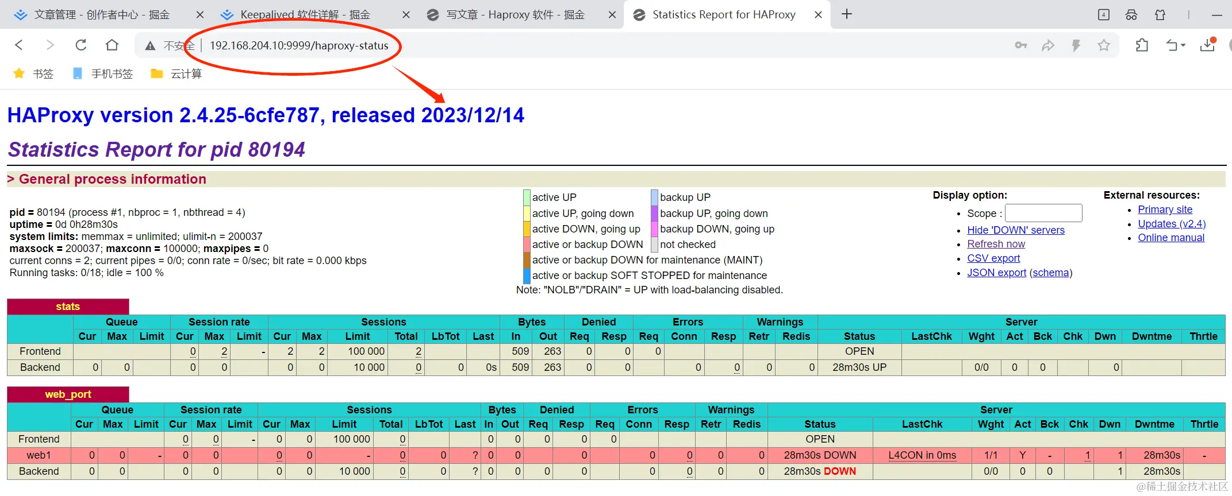Click the insecure warning triangle icon
Screen dimensions: 1232x496
point(150,46)
